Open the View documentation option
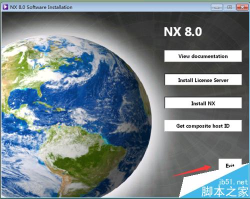The image size is (250, 199). [203, 56]
